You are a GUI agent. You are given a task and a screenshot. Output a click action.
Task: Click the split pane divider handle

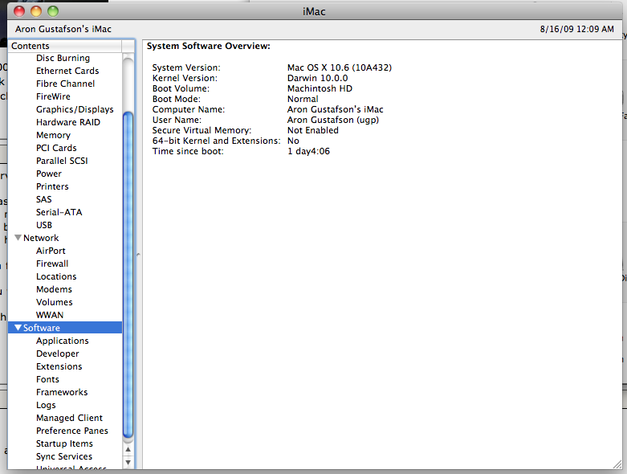138,255
